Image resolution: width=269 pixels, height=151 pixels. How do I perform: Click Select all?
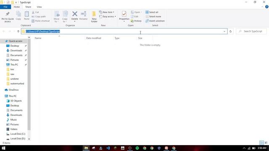152,12
